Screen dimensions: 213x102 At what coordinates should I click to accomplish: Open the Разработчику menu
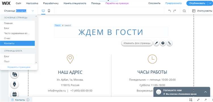pyautogui.click(x=51, y=3)
